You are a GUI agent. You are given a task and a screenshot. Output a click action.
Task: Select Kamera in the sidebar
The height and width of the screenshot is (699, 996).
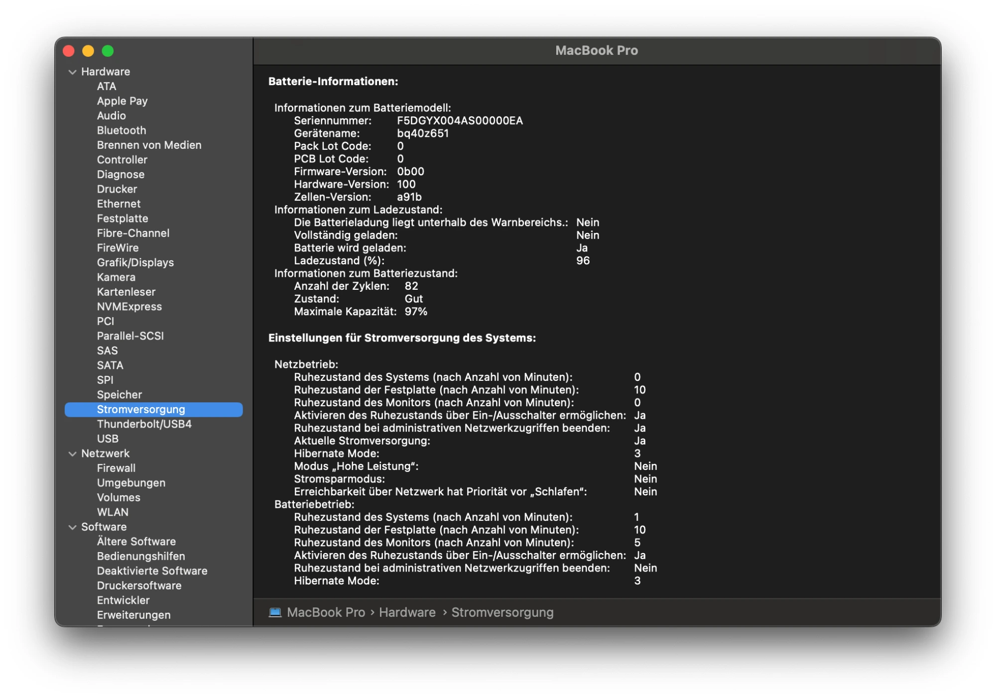coord(116,277)
